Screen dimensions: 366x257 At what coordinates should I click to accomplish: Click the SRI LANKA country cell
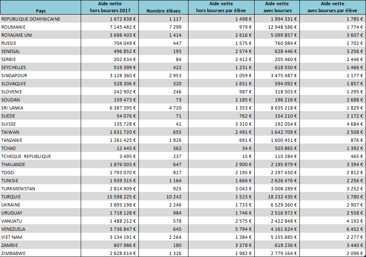[12, 108]
